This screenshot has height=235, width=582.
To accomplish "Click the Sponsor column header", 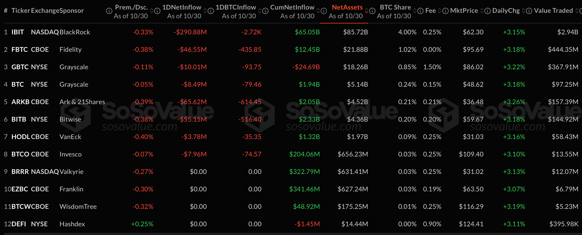I will point(72,11).
